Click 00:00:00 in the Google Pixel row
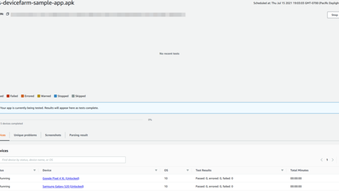The image size is (339, 191). tap(296, 178)
